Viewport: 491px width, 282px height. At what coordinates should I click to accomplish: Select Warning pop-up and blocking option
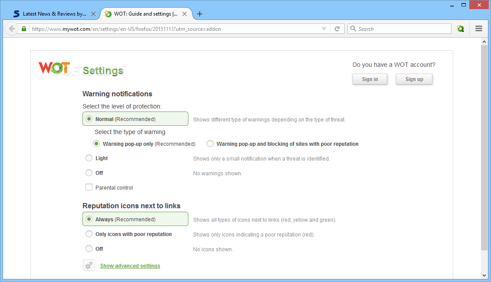pos(210,144)
